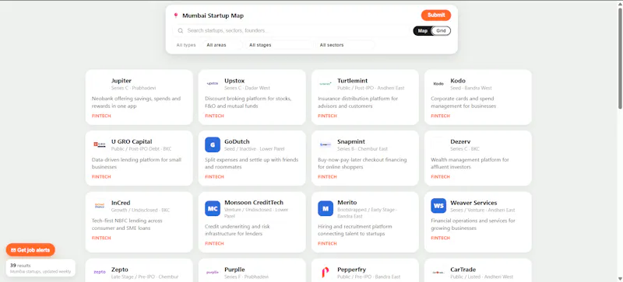The width and height of the screenshot is (623, 282).
Task: Click the Weaver Services card title
Action: coord(473,203)
